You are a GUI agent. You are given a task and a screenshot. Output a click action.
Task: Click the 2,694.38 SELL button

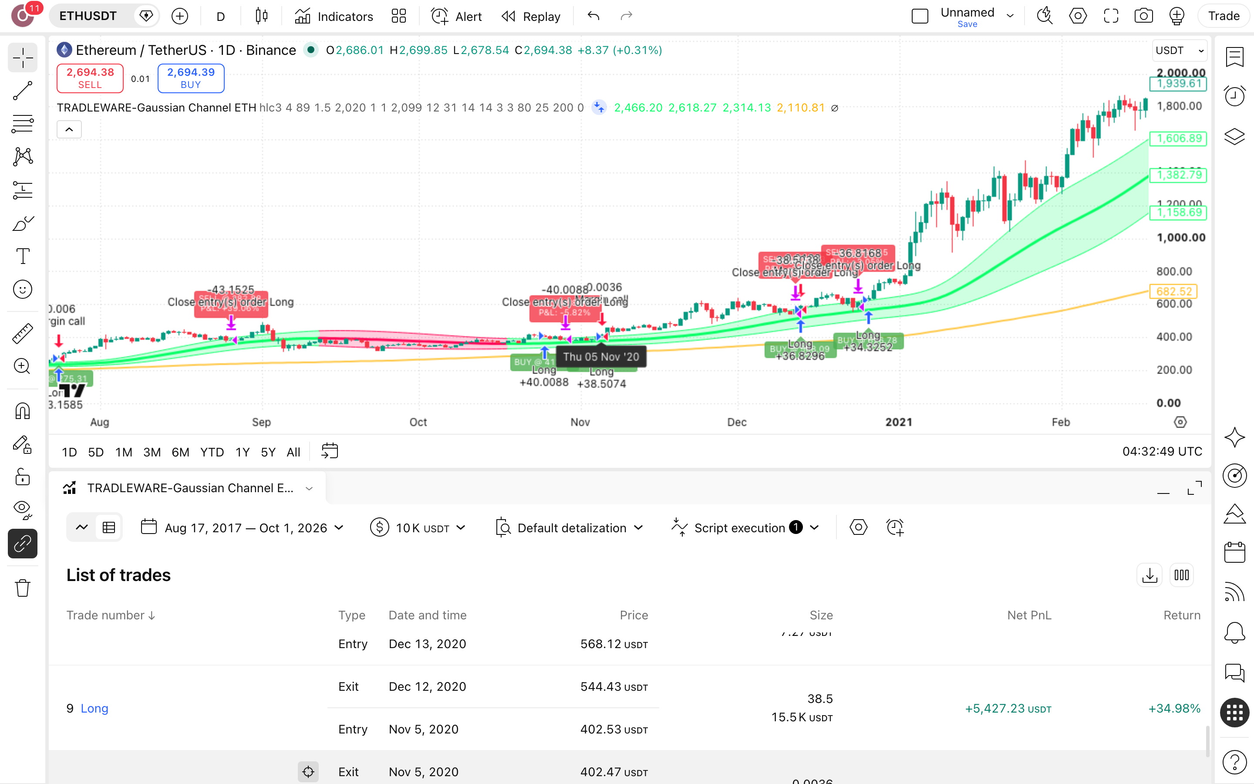(90, 78)
